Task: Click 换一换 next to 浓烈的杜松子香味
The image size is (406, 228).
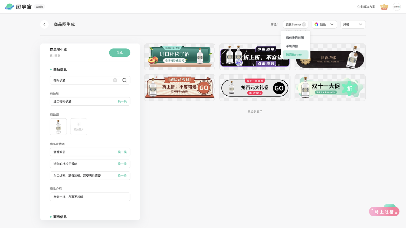Action: 122,164
